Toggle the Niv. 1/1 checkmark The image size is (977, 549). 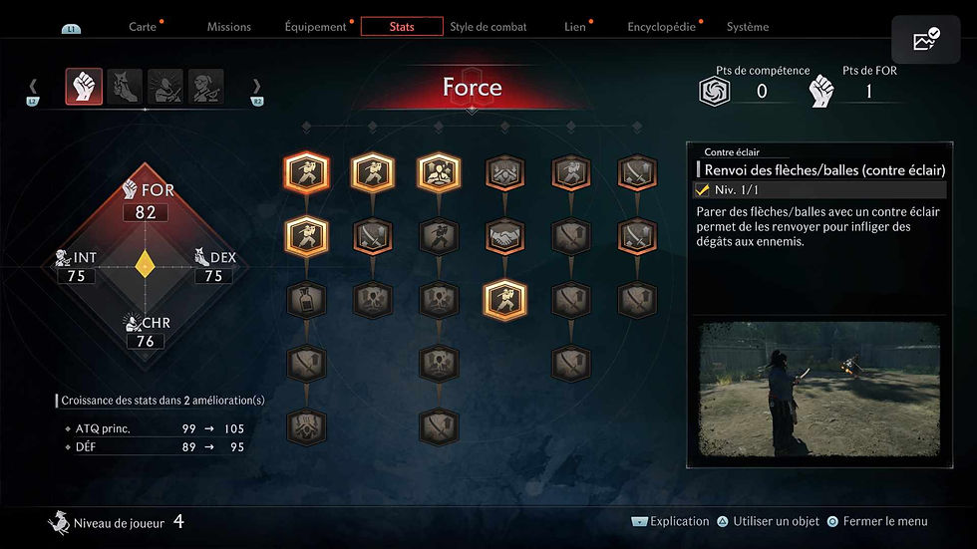click(x=702, y=190)
